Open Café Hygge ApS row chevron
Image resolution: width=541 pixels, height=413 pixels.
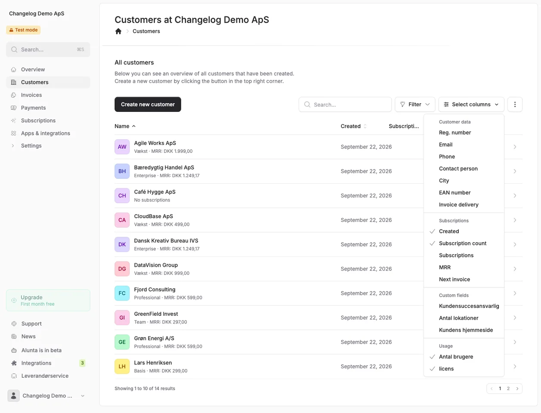[515, 196]
